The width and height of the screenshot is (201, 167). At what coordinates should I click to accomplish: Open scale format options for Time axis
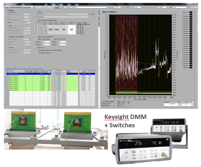(x=121, y=102)
